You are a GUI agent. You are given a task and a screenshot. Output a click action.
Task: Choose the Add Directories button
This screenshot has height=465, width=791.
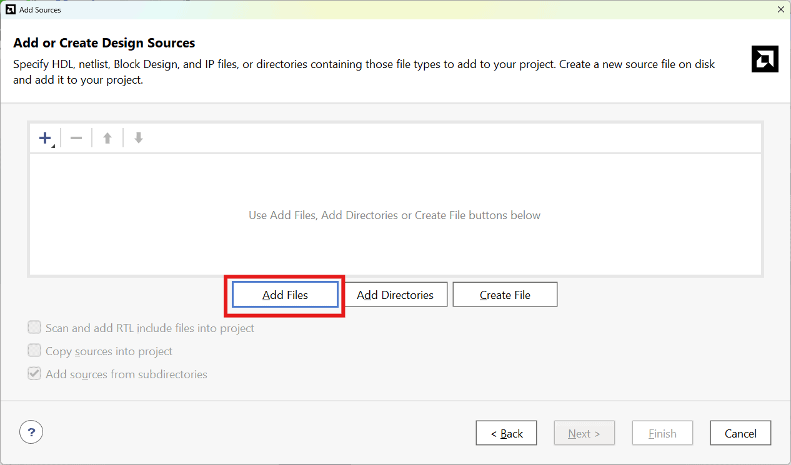click(x=395, y=295)
